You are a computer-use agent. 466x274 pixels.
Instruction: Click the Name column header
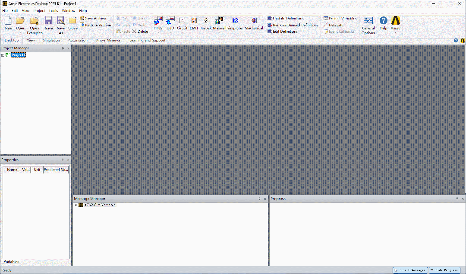tap(12, 169)
